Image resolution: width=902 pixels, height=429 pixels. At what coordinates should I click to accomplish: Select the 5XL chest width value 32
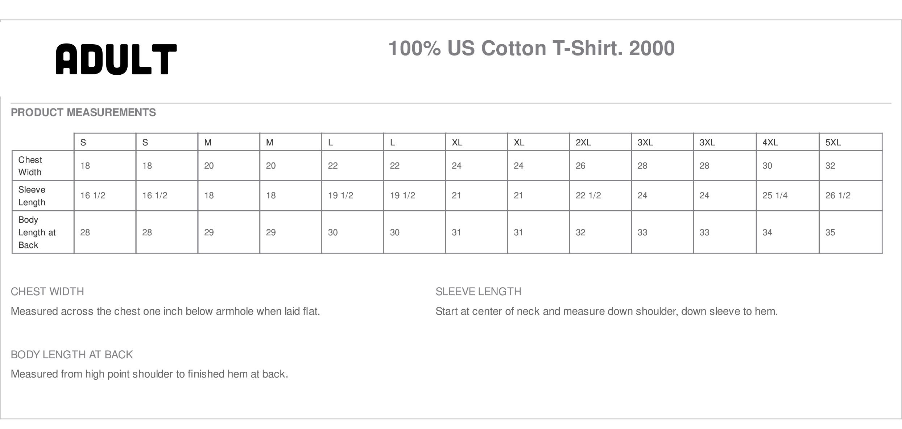(830, 166)
